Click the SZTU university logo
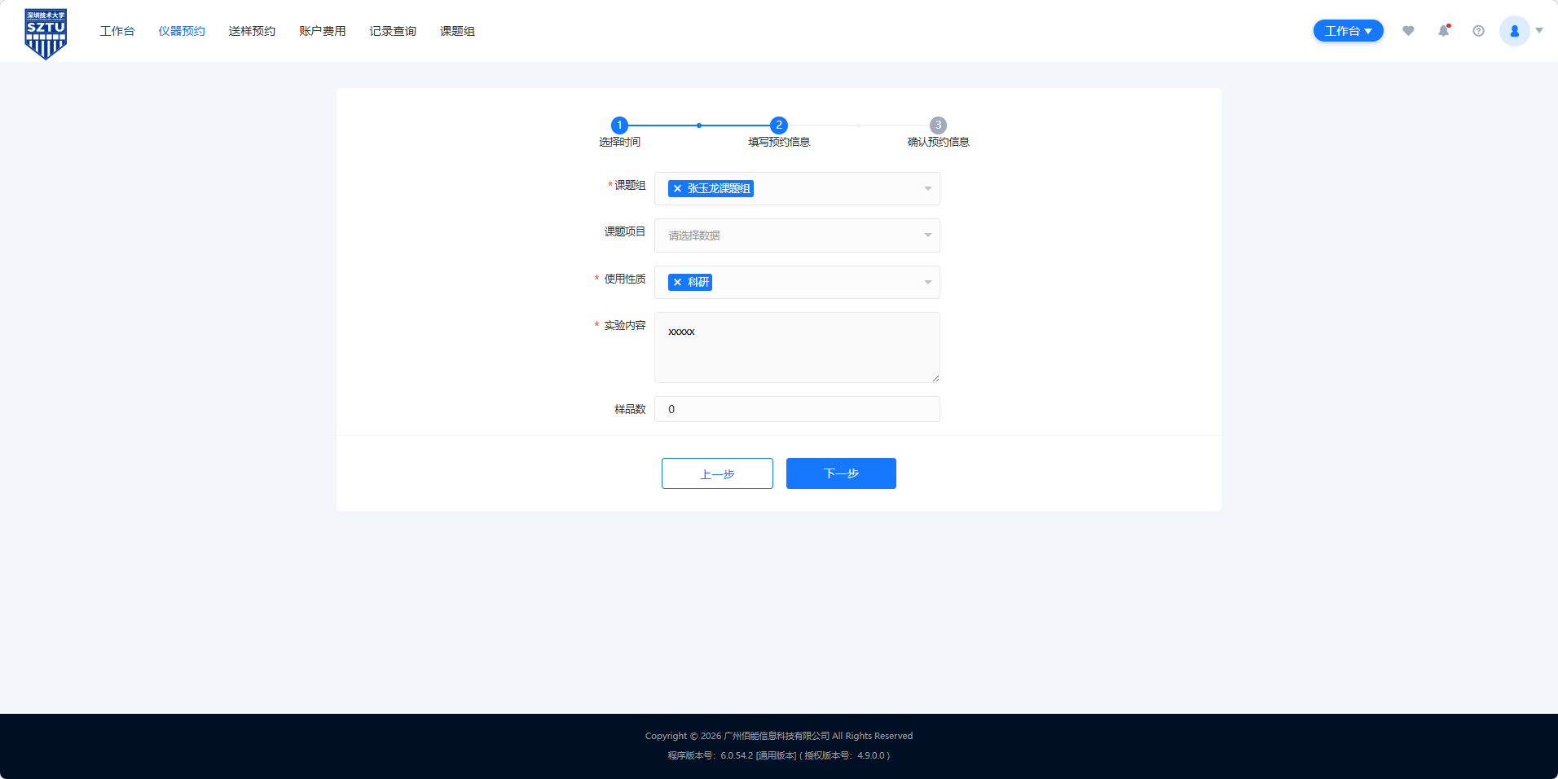The image size is (1558, 779). (x=46, y=33)
